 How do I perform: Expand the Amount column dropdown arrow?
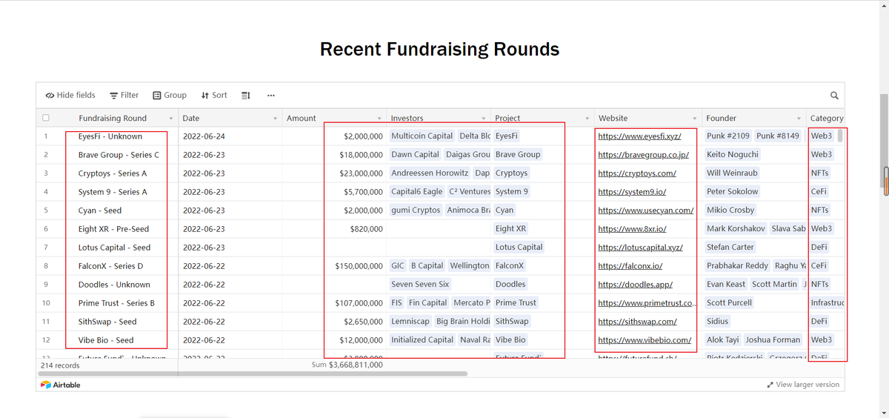coord(379,119)
